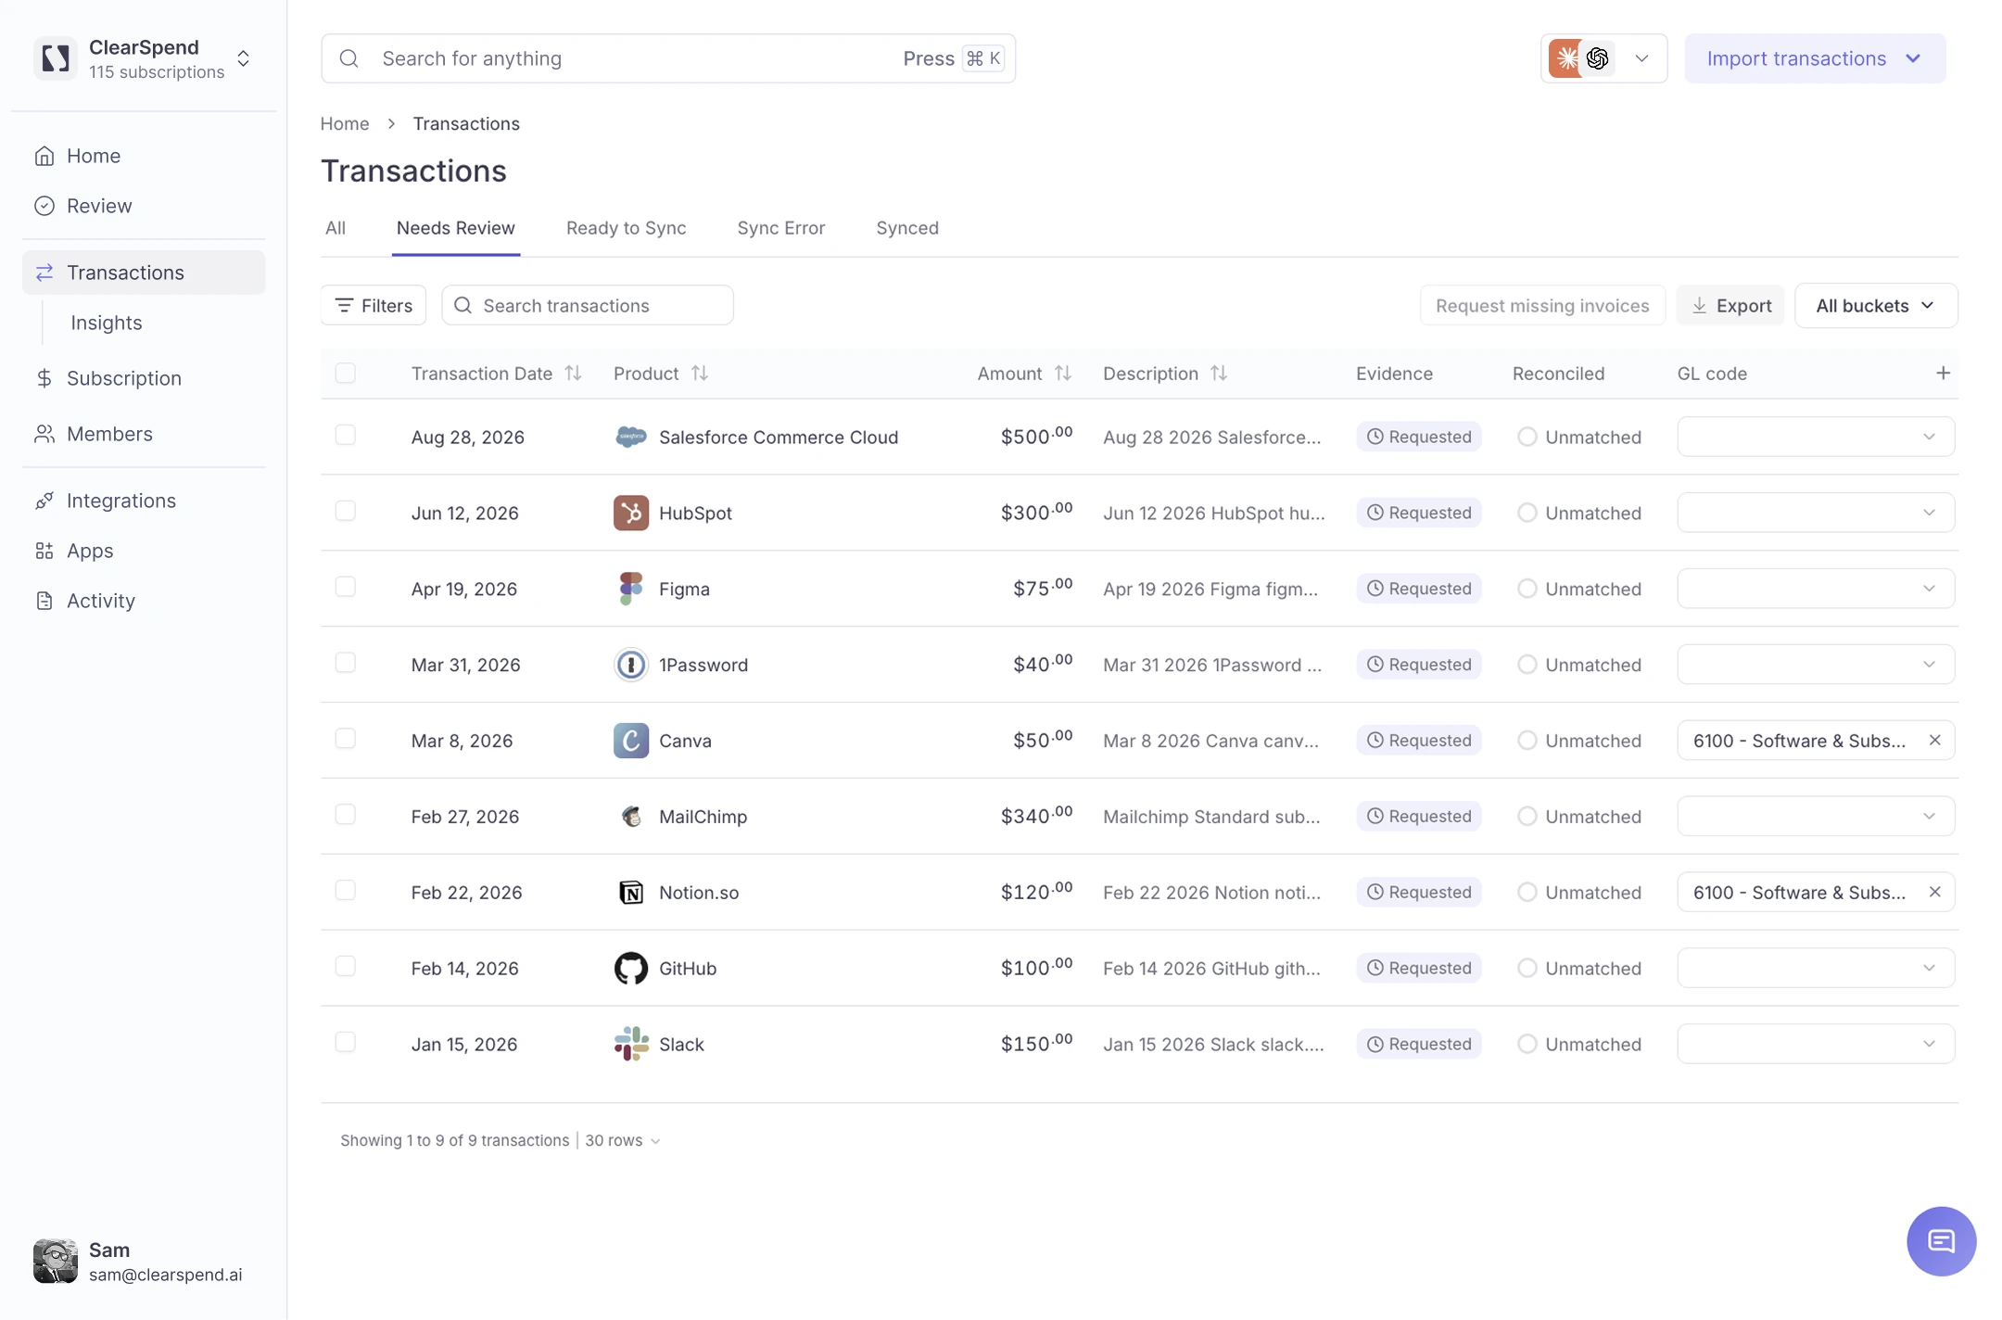Click the Review checkmark icon

pyautogui.click(x=44, y=206)
